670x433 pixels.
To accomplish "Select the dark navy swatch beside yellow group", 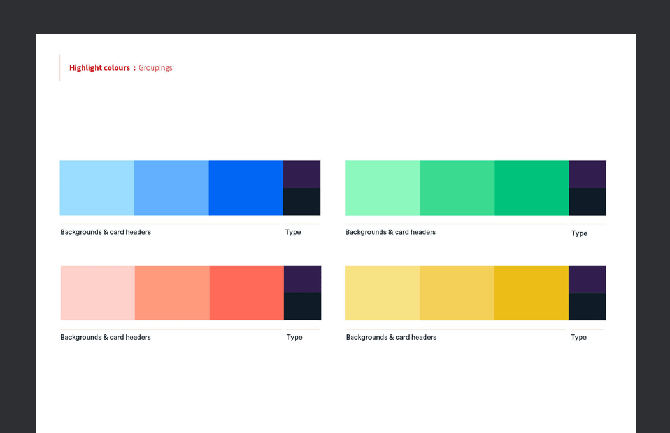I will pos(587,306).
